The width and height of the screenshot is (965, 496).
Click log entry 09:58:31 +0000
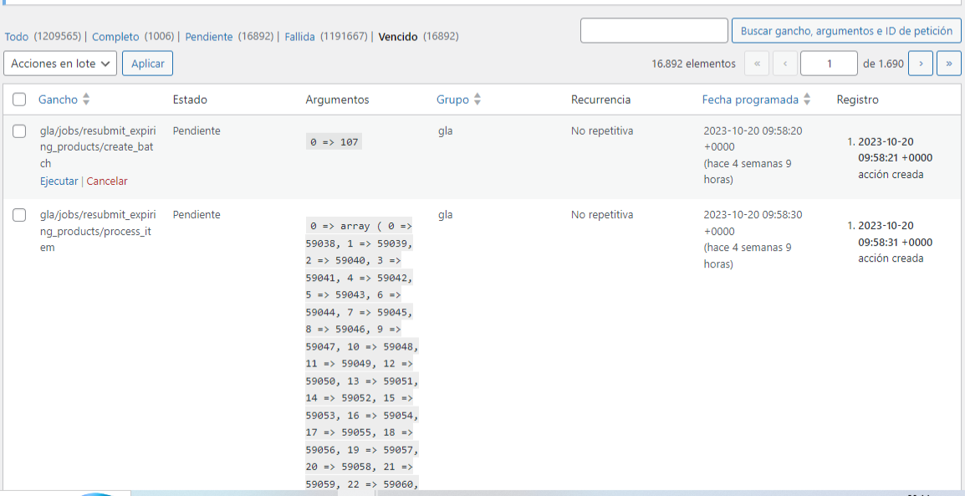pyautogui.click(x=896, y=242)
